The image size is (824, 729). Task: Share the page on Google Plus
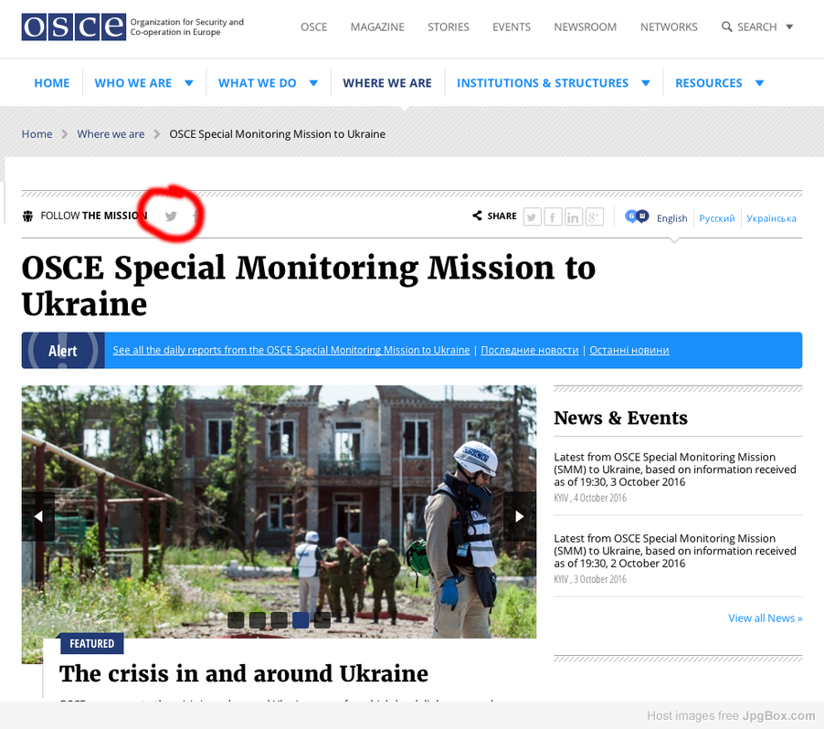[594, 217]
